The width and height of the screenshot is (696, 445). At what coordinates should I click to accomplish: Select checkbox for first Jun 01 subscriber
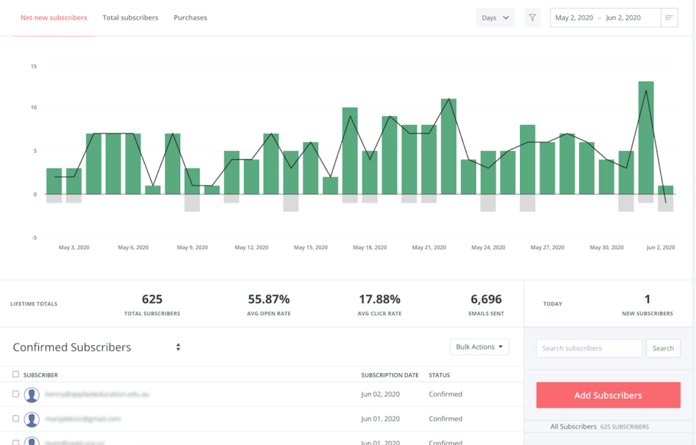(16, 419)
